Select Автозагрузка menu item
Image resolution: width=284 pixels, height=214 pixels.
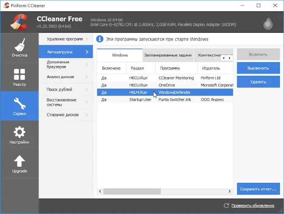click(x=66, y=52)
